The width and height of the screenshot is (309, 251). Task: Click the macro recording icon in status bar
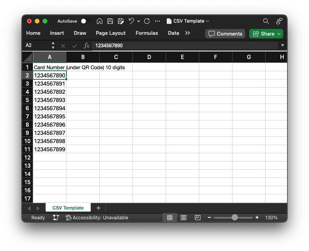(x=56, y=218)
